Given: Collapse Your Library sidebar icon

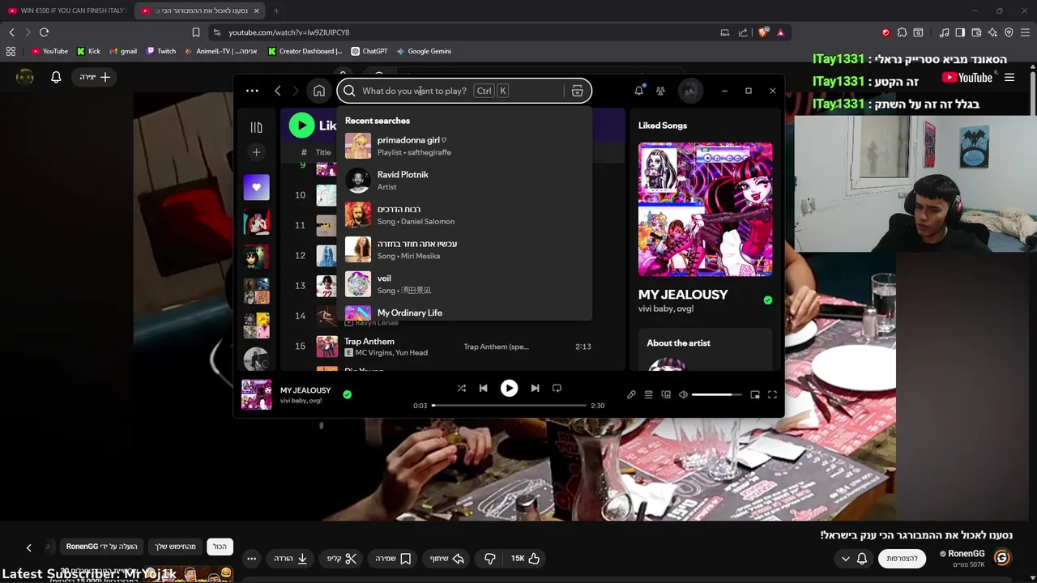Looking at the screenshot, I should click(256, 127).
